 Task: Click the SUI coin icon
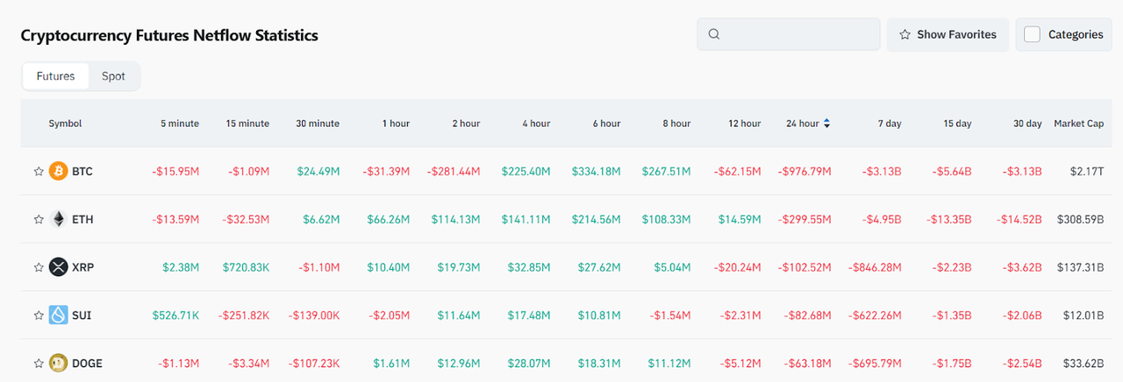tap(59, 315)
